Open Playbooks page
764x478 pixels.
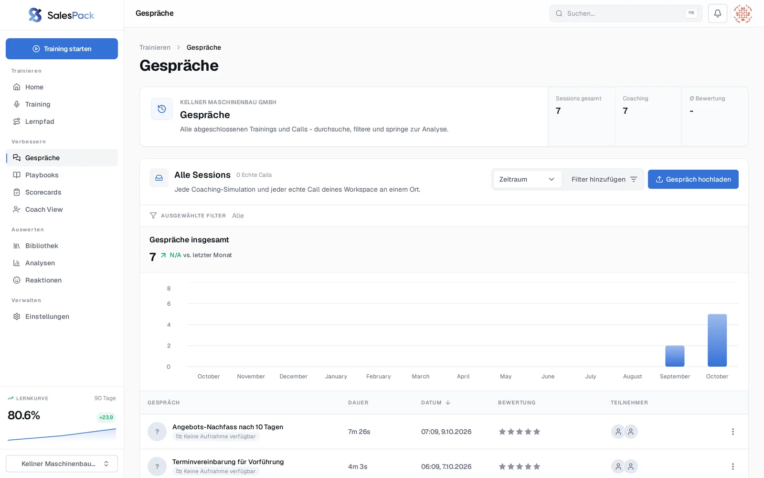[x=62, y=175]
